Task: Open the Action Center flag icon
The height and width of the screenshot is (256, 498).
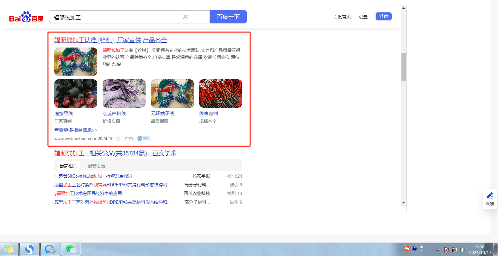Action: [446, 249]
